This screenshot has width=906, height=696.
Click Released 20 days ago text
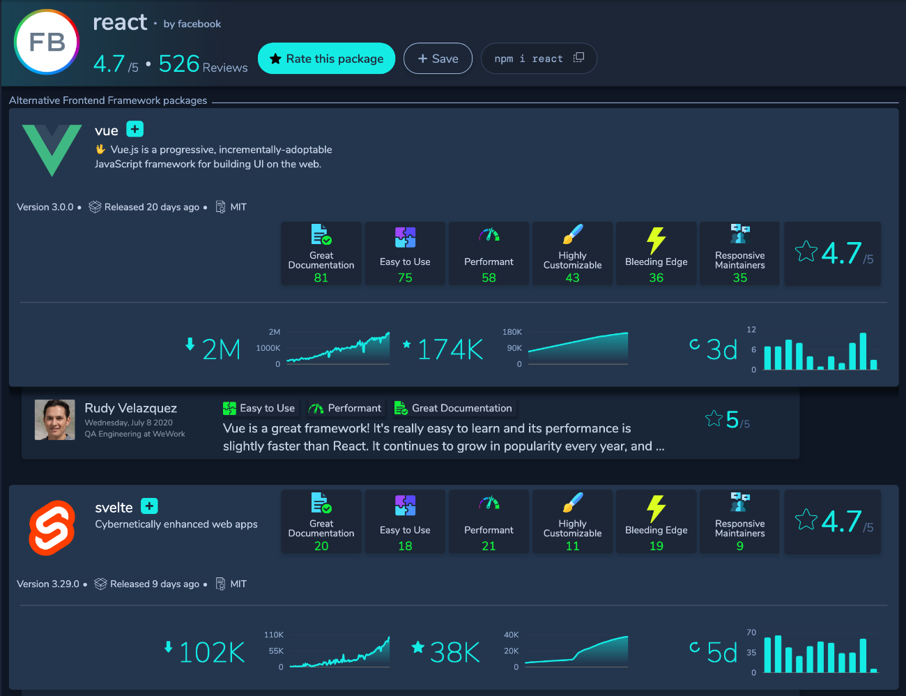tap(152, 207)
